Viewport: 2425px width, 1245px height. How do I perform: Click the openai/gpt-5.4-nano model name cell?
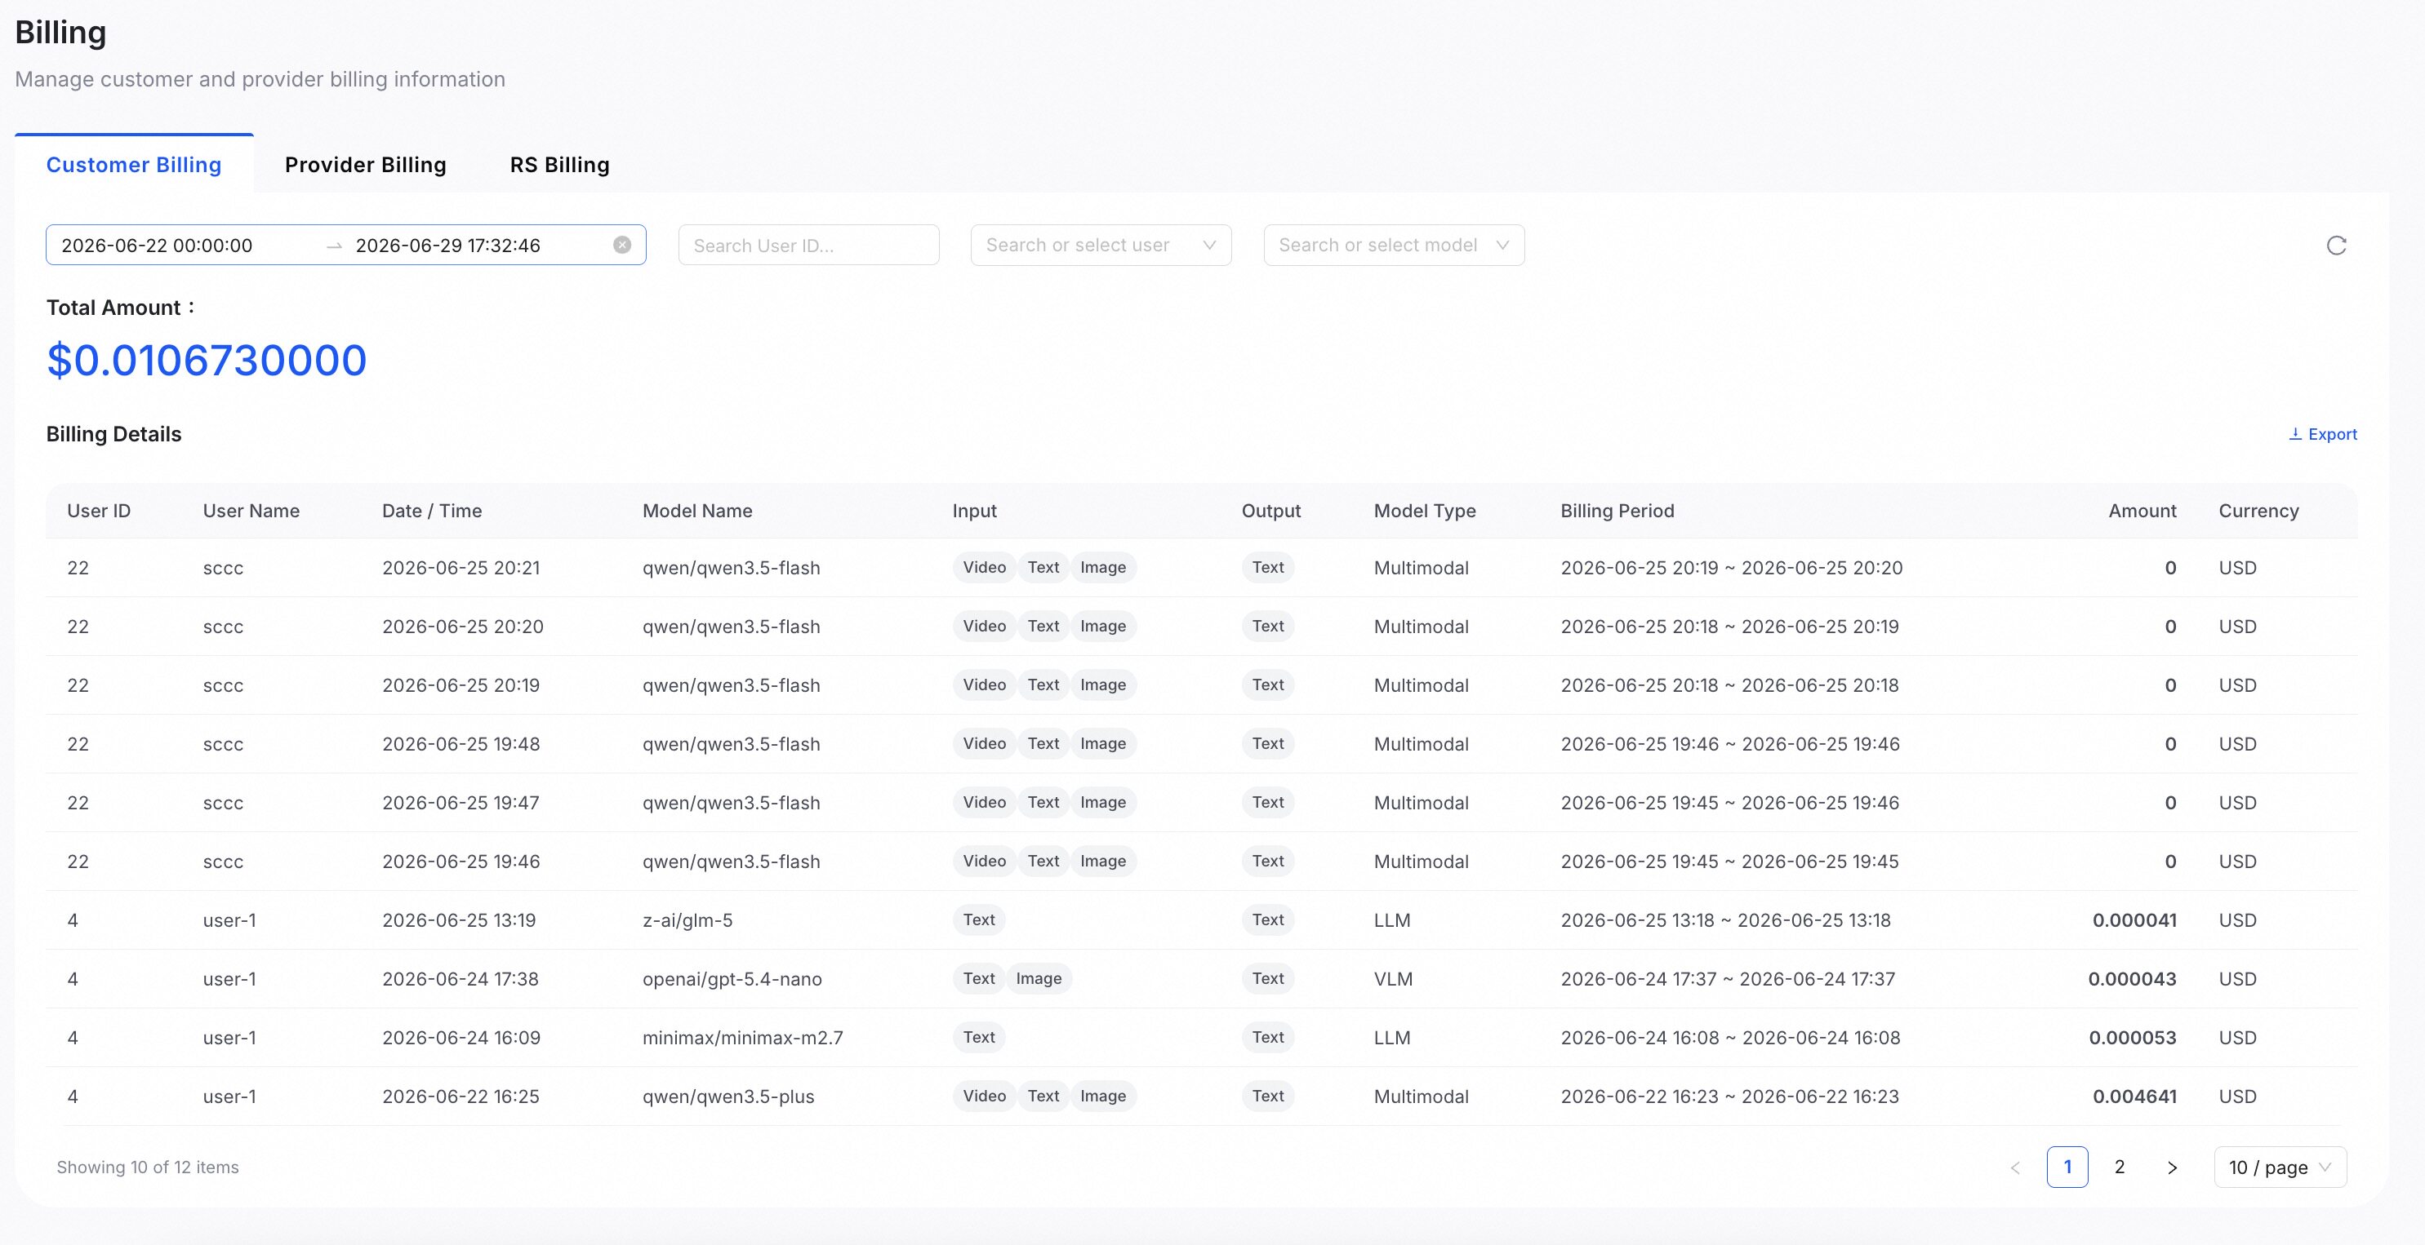point(732,979)
